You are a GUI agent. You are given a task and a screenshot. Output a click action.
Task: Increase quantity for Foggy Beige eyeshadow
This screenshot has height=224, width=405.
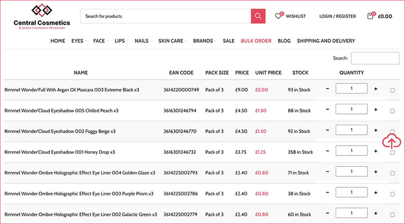coord(376,130)
